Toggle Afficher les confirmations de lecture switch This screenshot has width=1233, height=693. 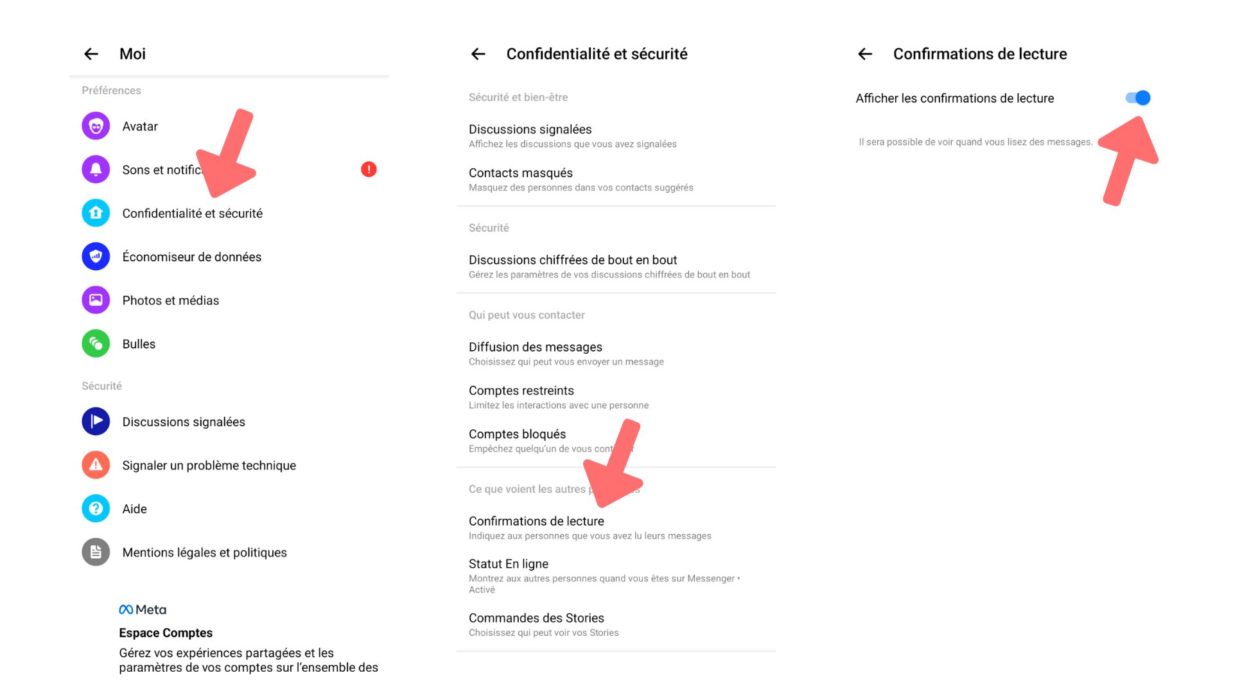coord(1138,98)
